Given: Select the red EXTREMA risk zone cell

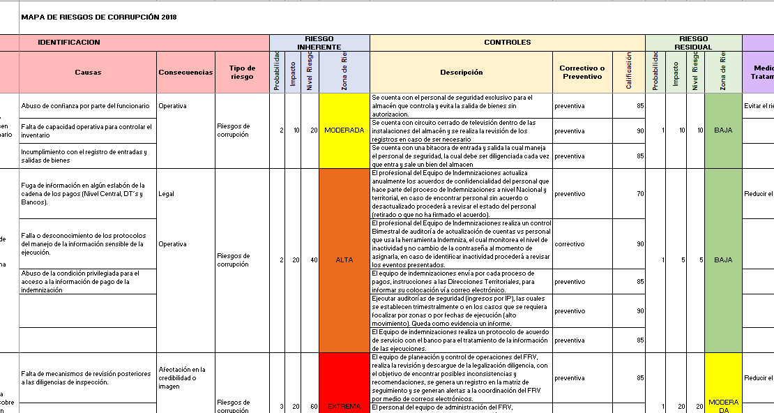Looking at the screenshot, I should coord(344,384).
